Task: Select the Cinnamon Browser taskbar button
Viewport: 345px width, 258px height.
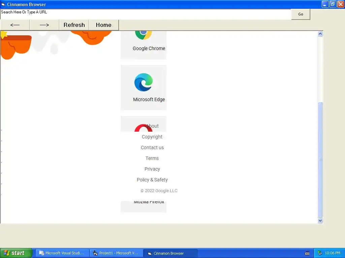Action: point(170,253)
